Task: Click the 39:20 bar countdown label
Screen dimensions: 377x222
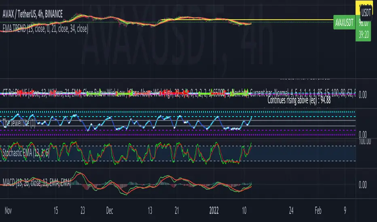Action: tap(364, 35)
